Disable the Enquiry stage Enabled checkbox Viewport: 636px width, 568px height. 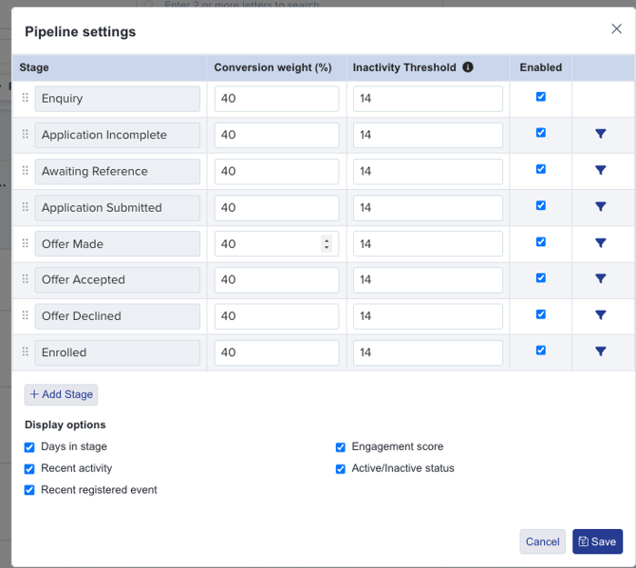coord(541,97)
